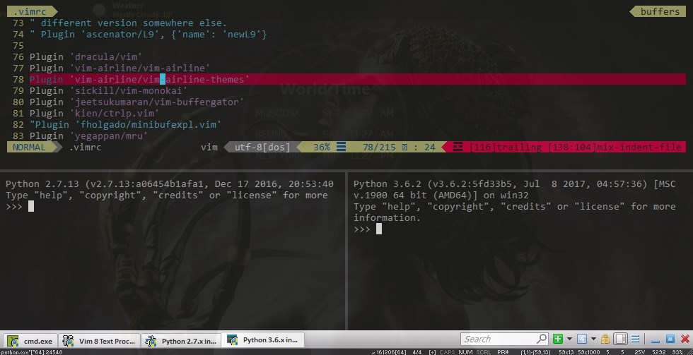Toggle CAPS lock indicator in status bar
This screenshot has width=693, height=355.
click(447, 352)
